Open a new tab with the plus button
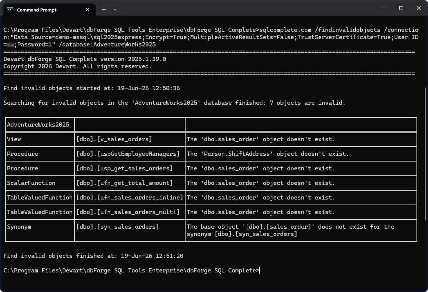 click(104, 10)
